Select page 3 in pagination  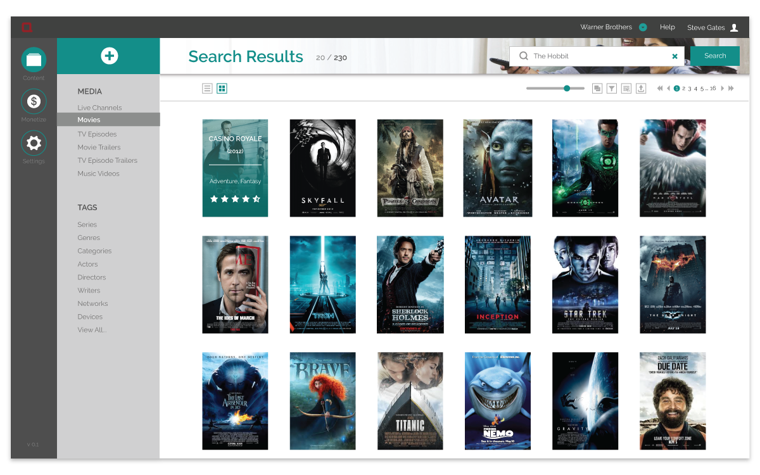690,89
